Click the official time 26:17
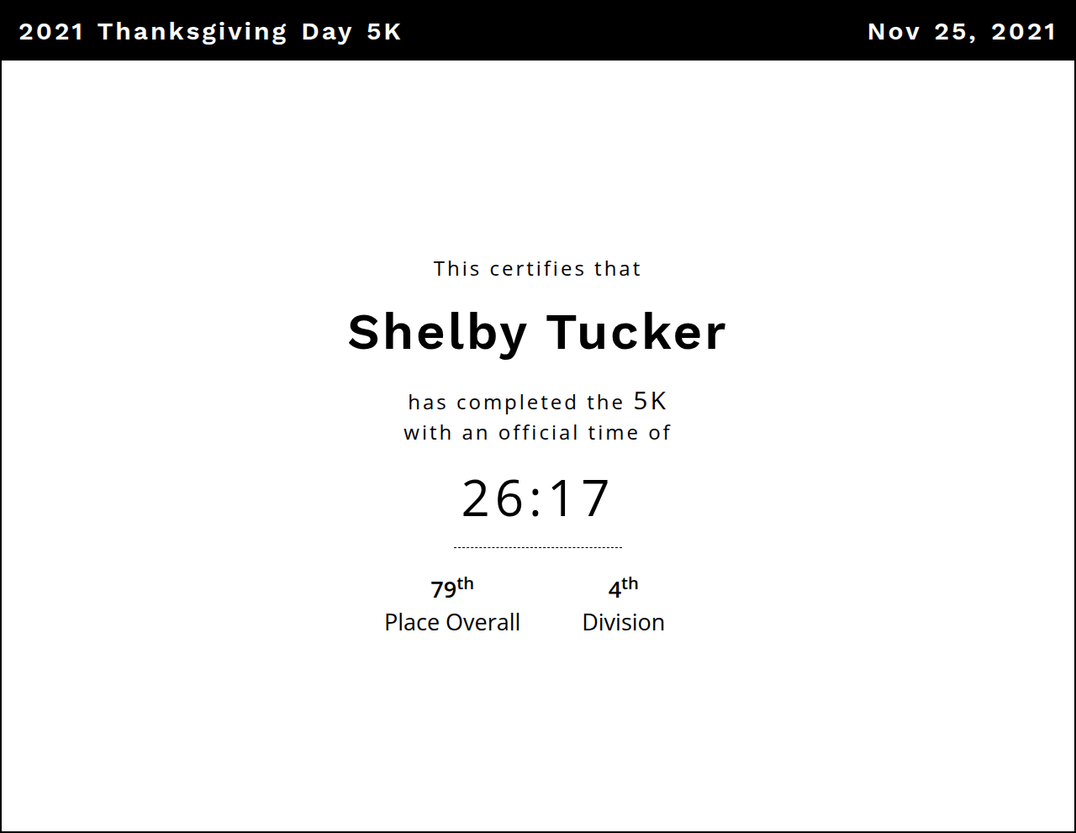The image size is (1076, 833). point(536,498)
